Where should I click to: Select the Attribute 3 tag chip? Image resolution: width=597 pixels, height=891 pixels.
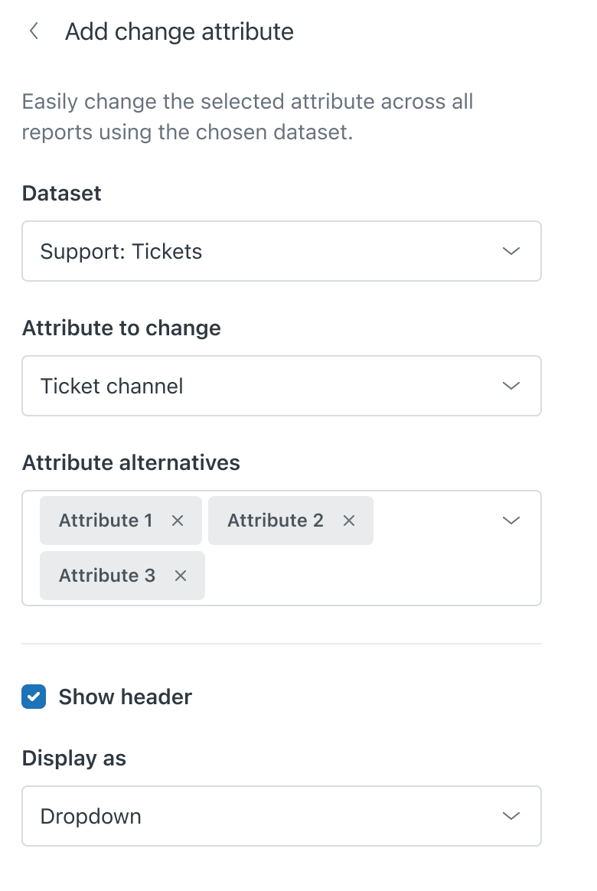107,576
